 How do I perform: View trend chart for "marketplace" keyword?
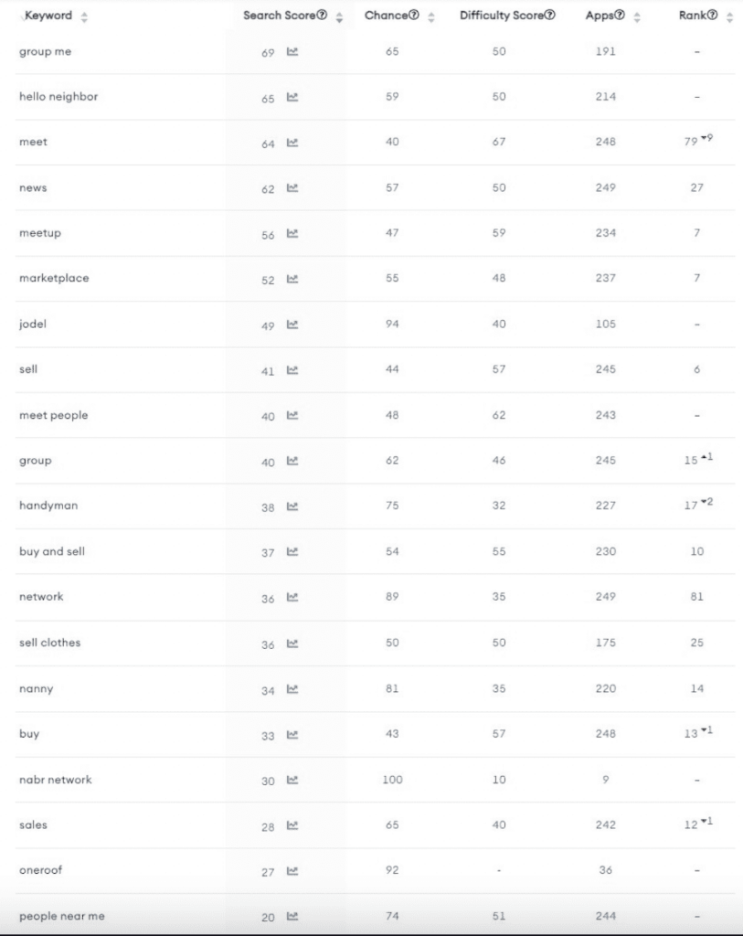coord(292,279)
